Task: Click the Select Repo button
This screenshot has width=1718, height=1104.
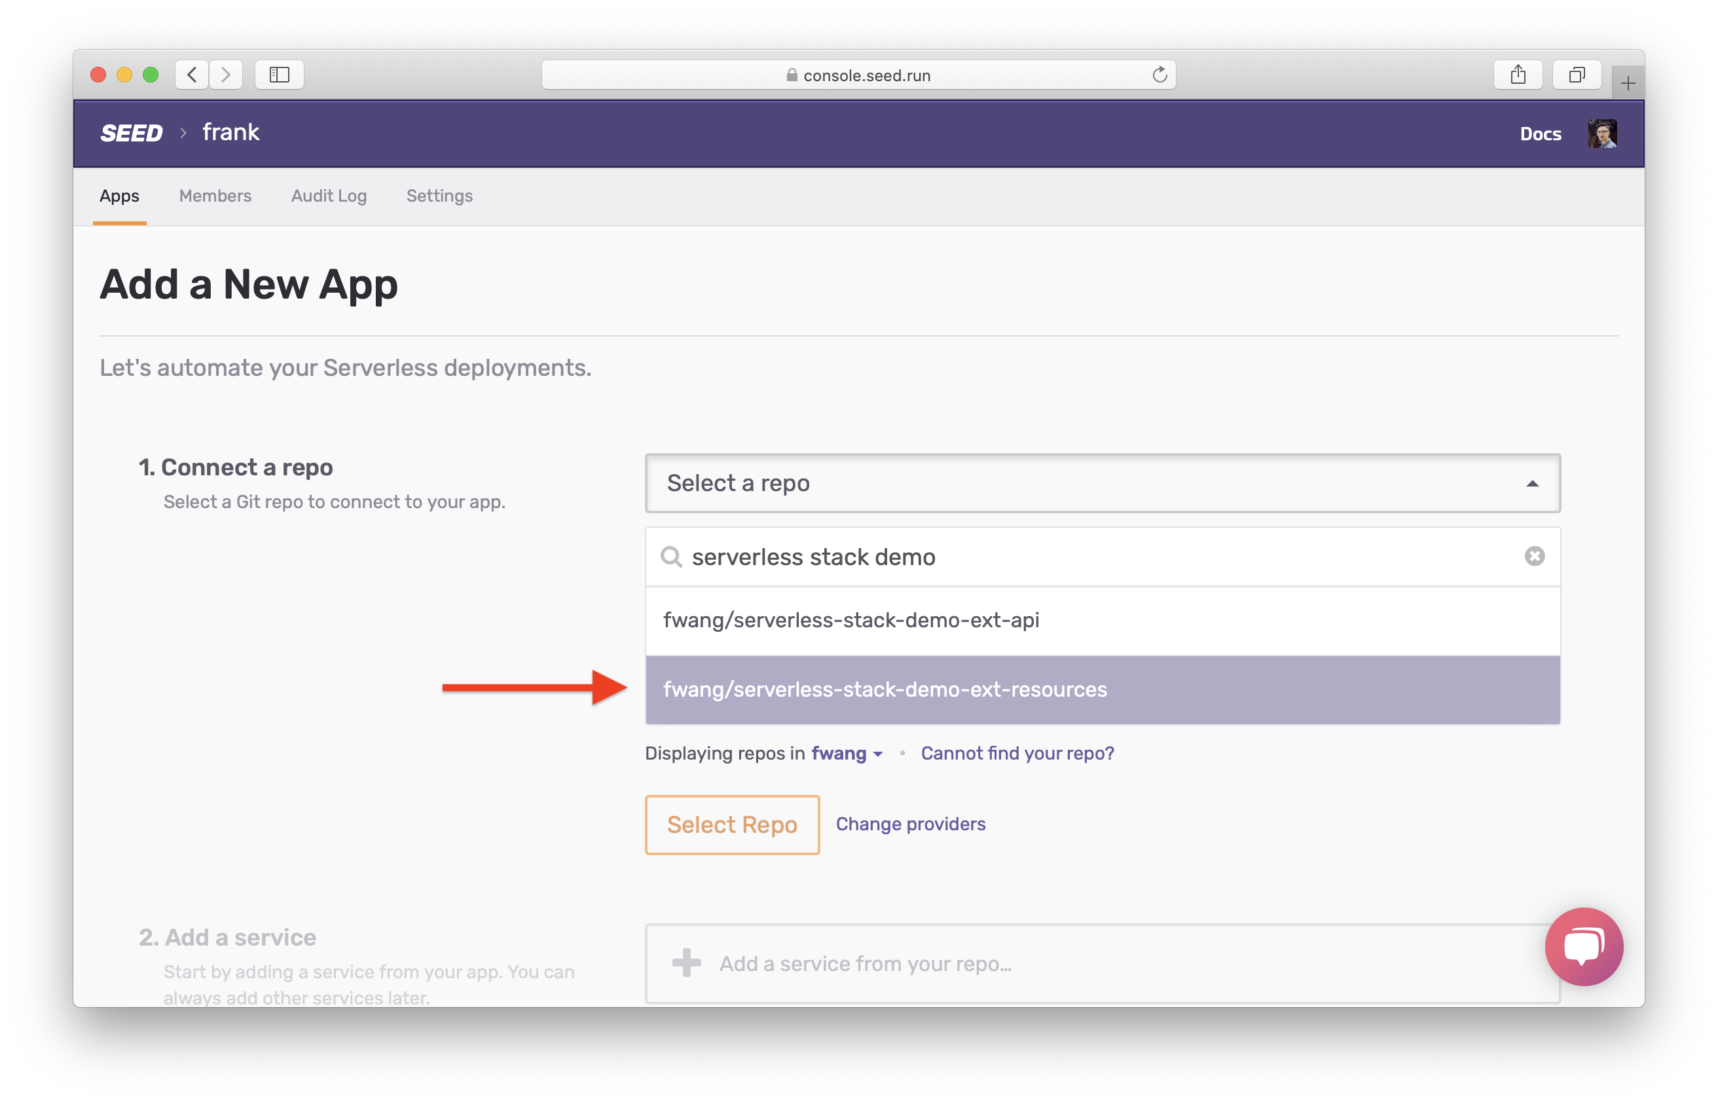Action: click(732, 824)
